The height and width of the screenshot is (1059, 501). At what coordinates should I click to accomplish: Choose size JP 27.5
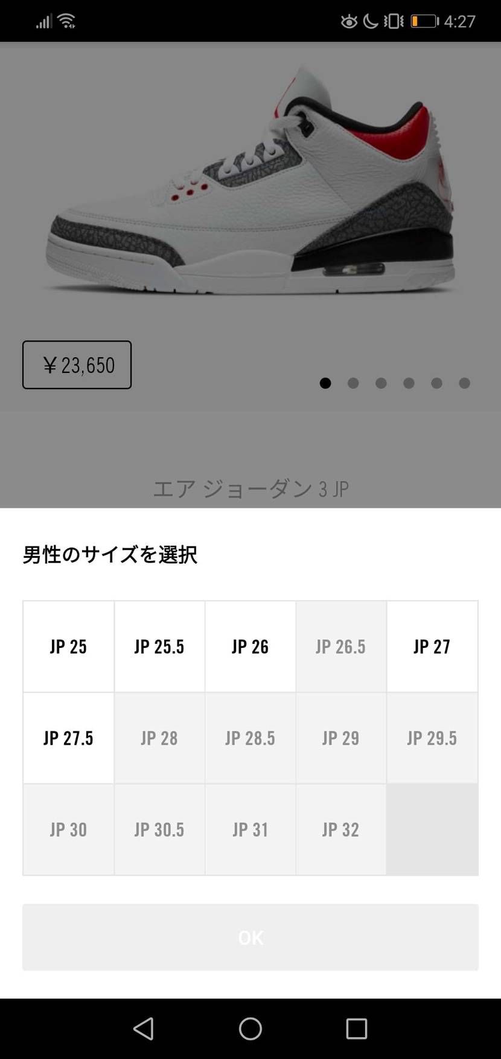(x=68, y=737)
